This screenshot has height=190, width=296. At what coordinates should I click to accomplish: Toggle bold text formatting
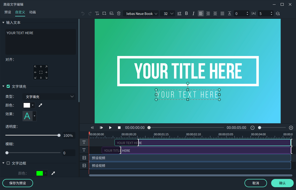tap(186, 14)
